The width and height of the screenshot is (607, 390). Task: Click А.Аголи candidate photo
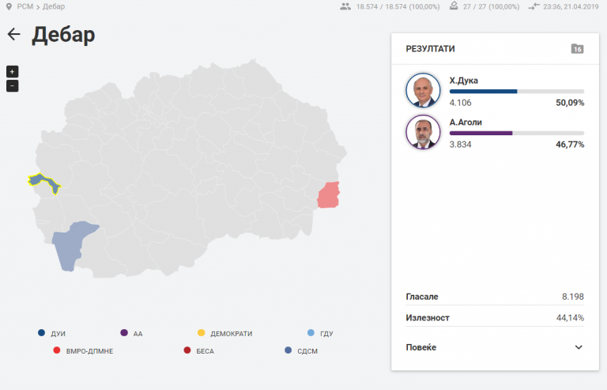(x=423, y=132)
